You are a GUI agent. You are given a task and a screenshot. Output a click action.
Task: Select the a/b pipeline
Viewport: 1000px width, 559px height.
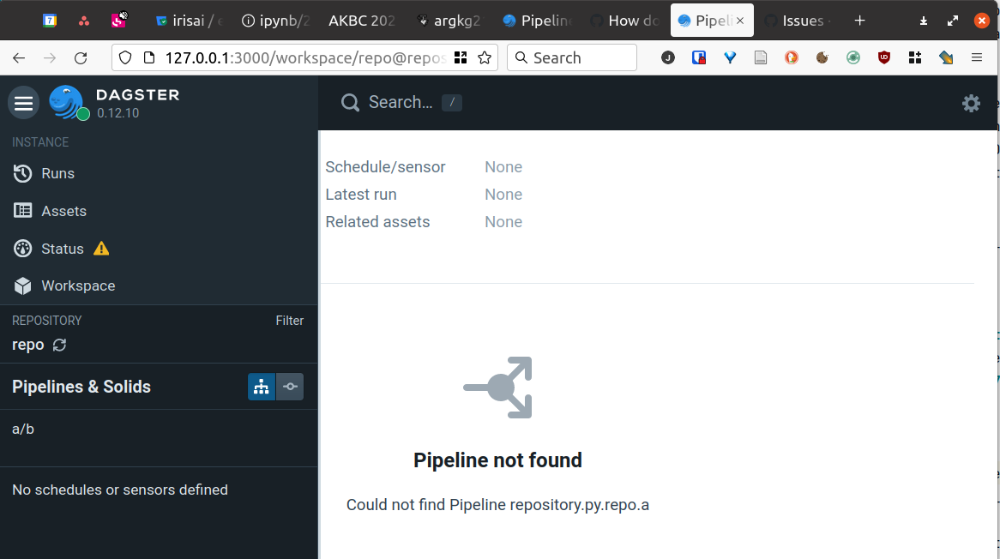(23, 429)
